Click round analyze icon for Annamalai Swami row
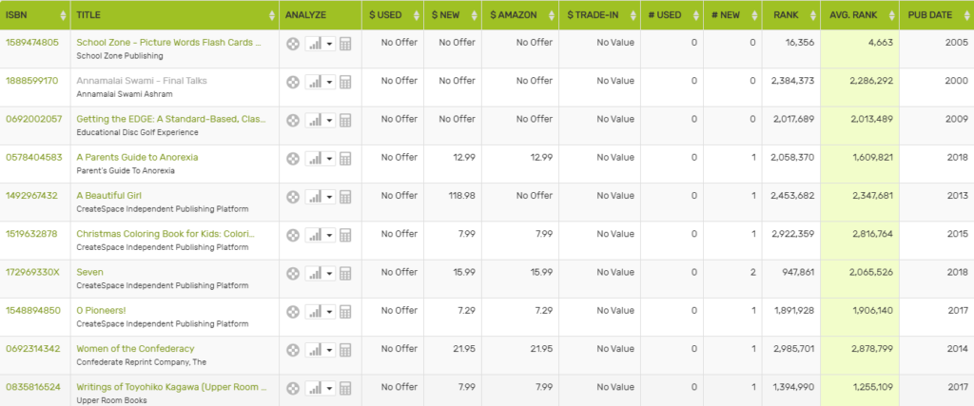The image size is (974, 406). click(x=293, y=82)
